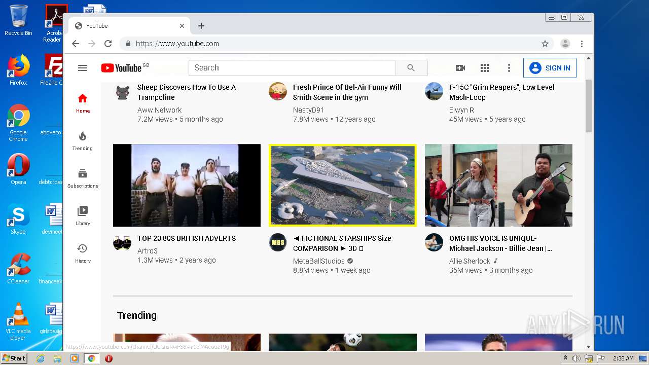Open the media player taskbar icon
Screen dimensions: 649x365
coord(75,358)
